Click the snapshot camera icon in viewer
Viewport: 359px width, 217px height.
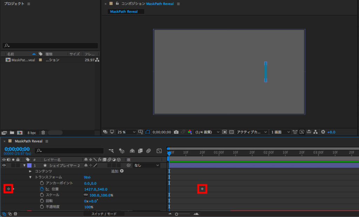point(176,132)
